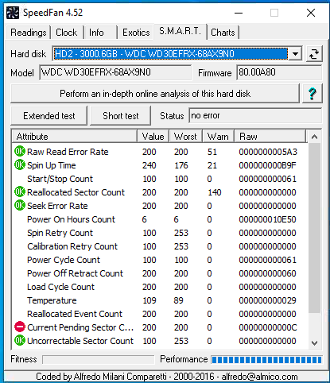Open the Hard disk dropdown arrow
The height and width of the screenshot is (383, 330).
coord(295,54)
